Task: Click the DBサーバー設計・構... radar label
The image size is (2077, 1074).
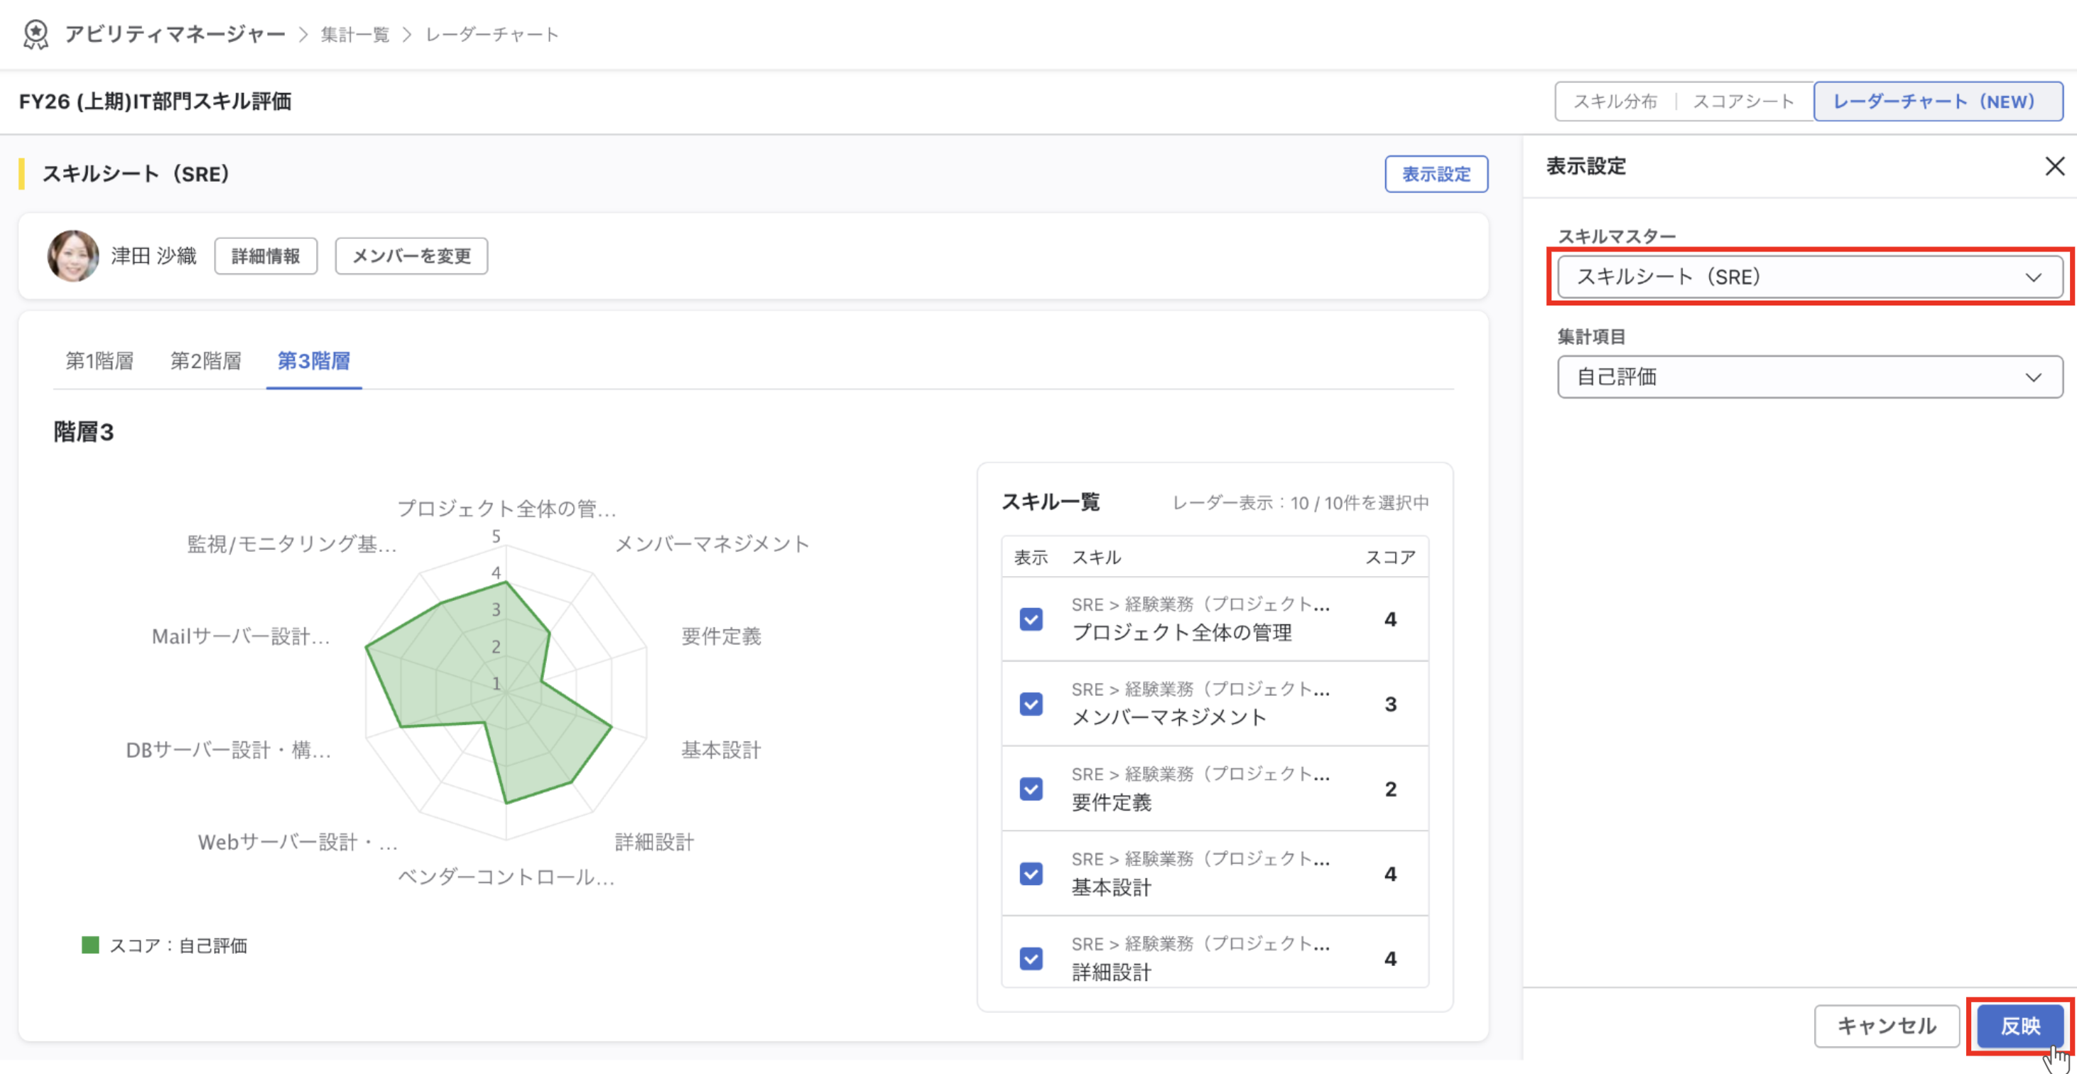Action: click(x=228, y=750)
